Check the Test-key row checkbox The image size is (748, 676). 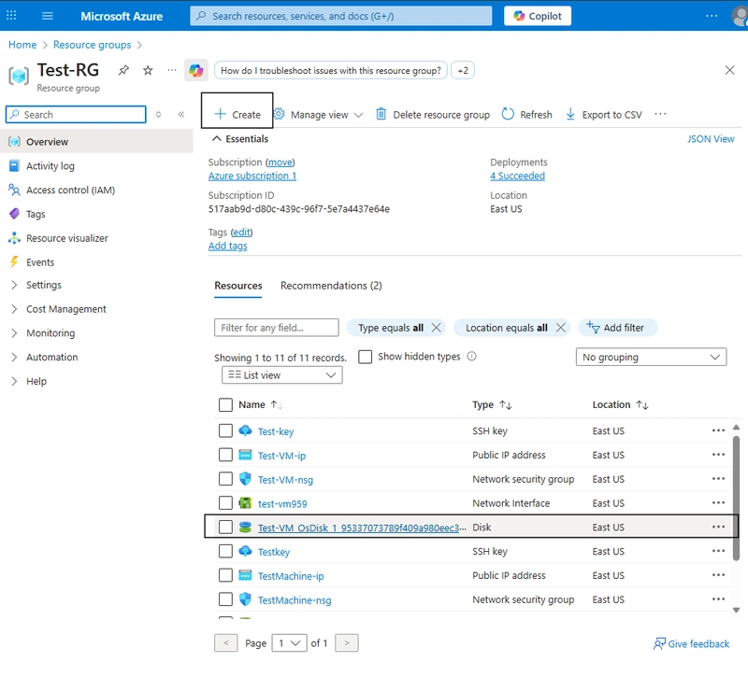point(225,430)
